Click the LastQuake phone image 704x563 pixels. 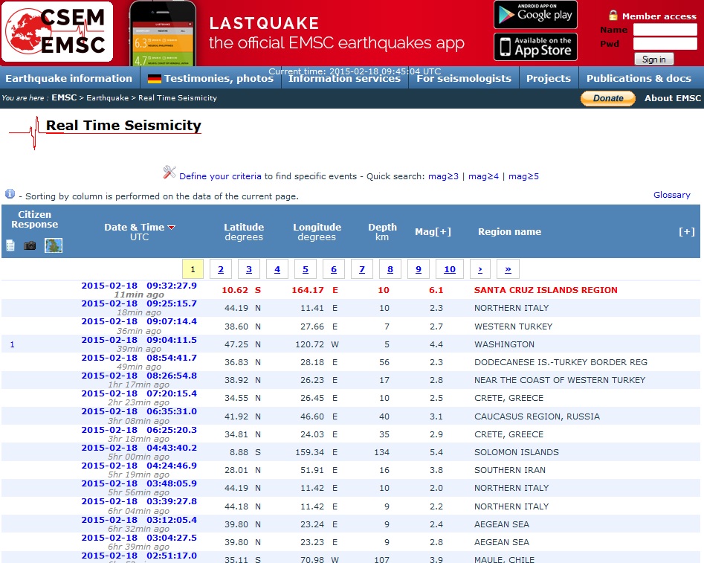coord(163,33)
